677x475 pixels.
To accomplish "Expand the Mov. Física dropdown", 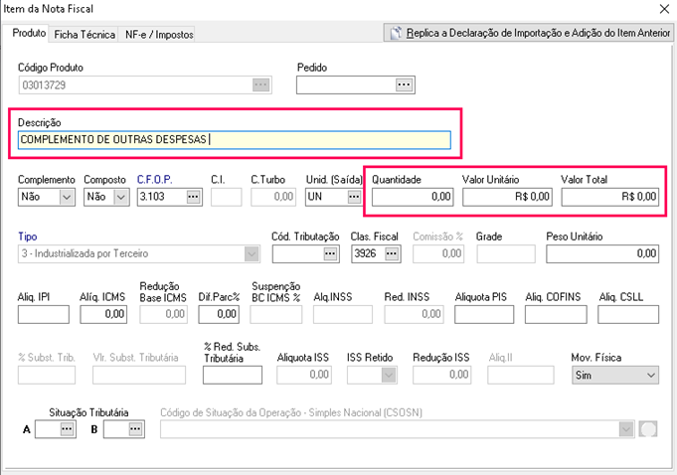I will [650, 375].
